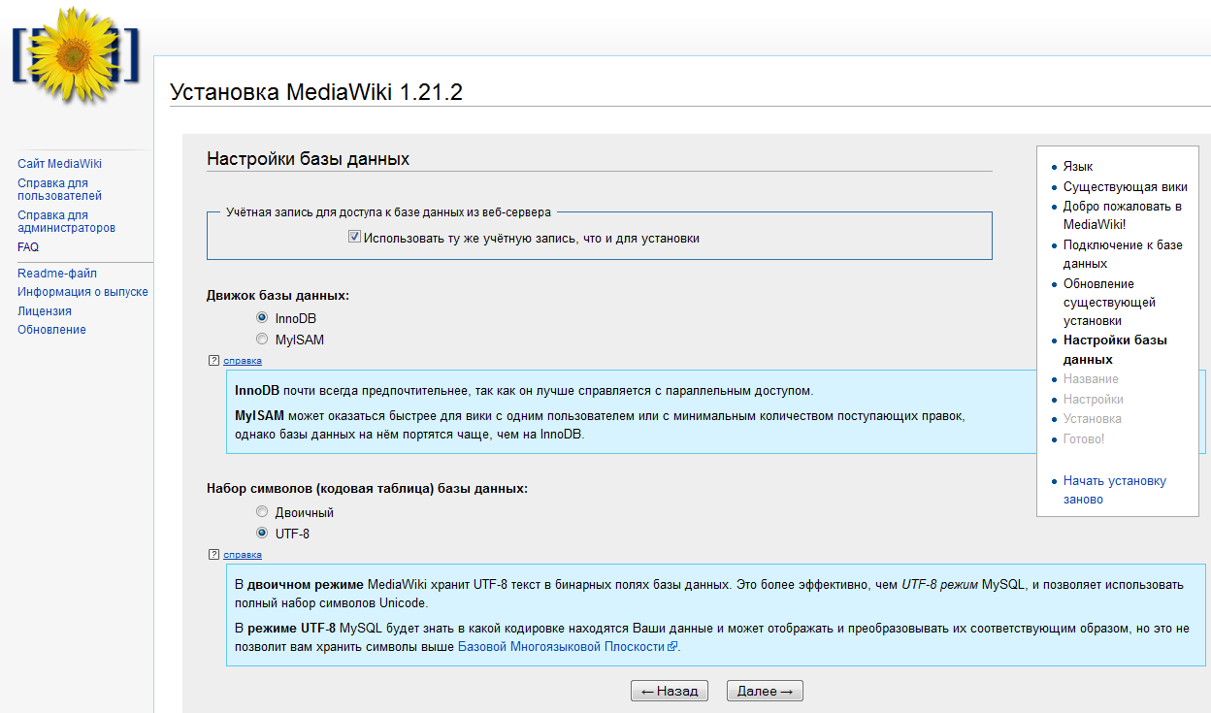The width and height of the screenshot is (1211, 713).
Task: Open Справка для администраторов link
Action: click(66, 221)
